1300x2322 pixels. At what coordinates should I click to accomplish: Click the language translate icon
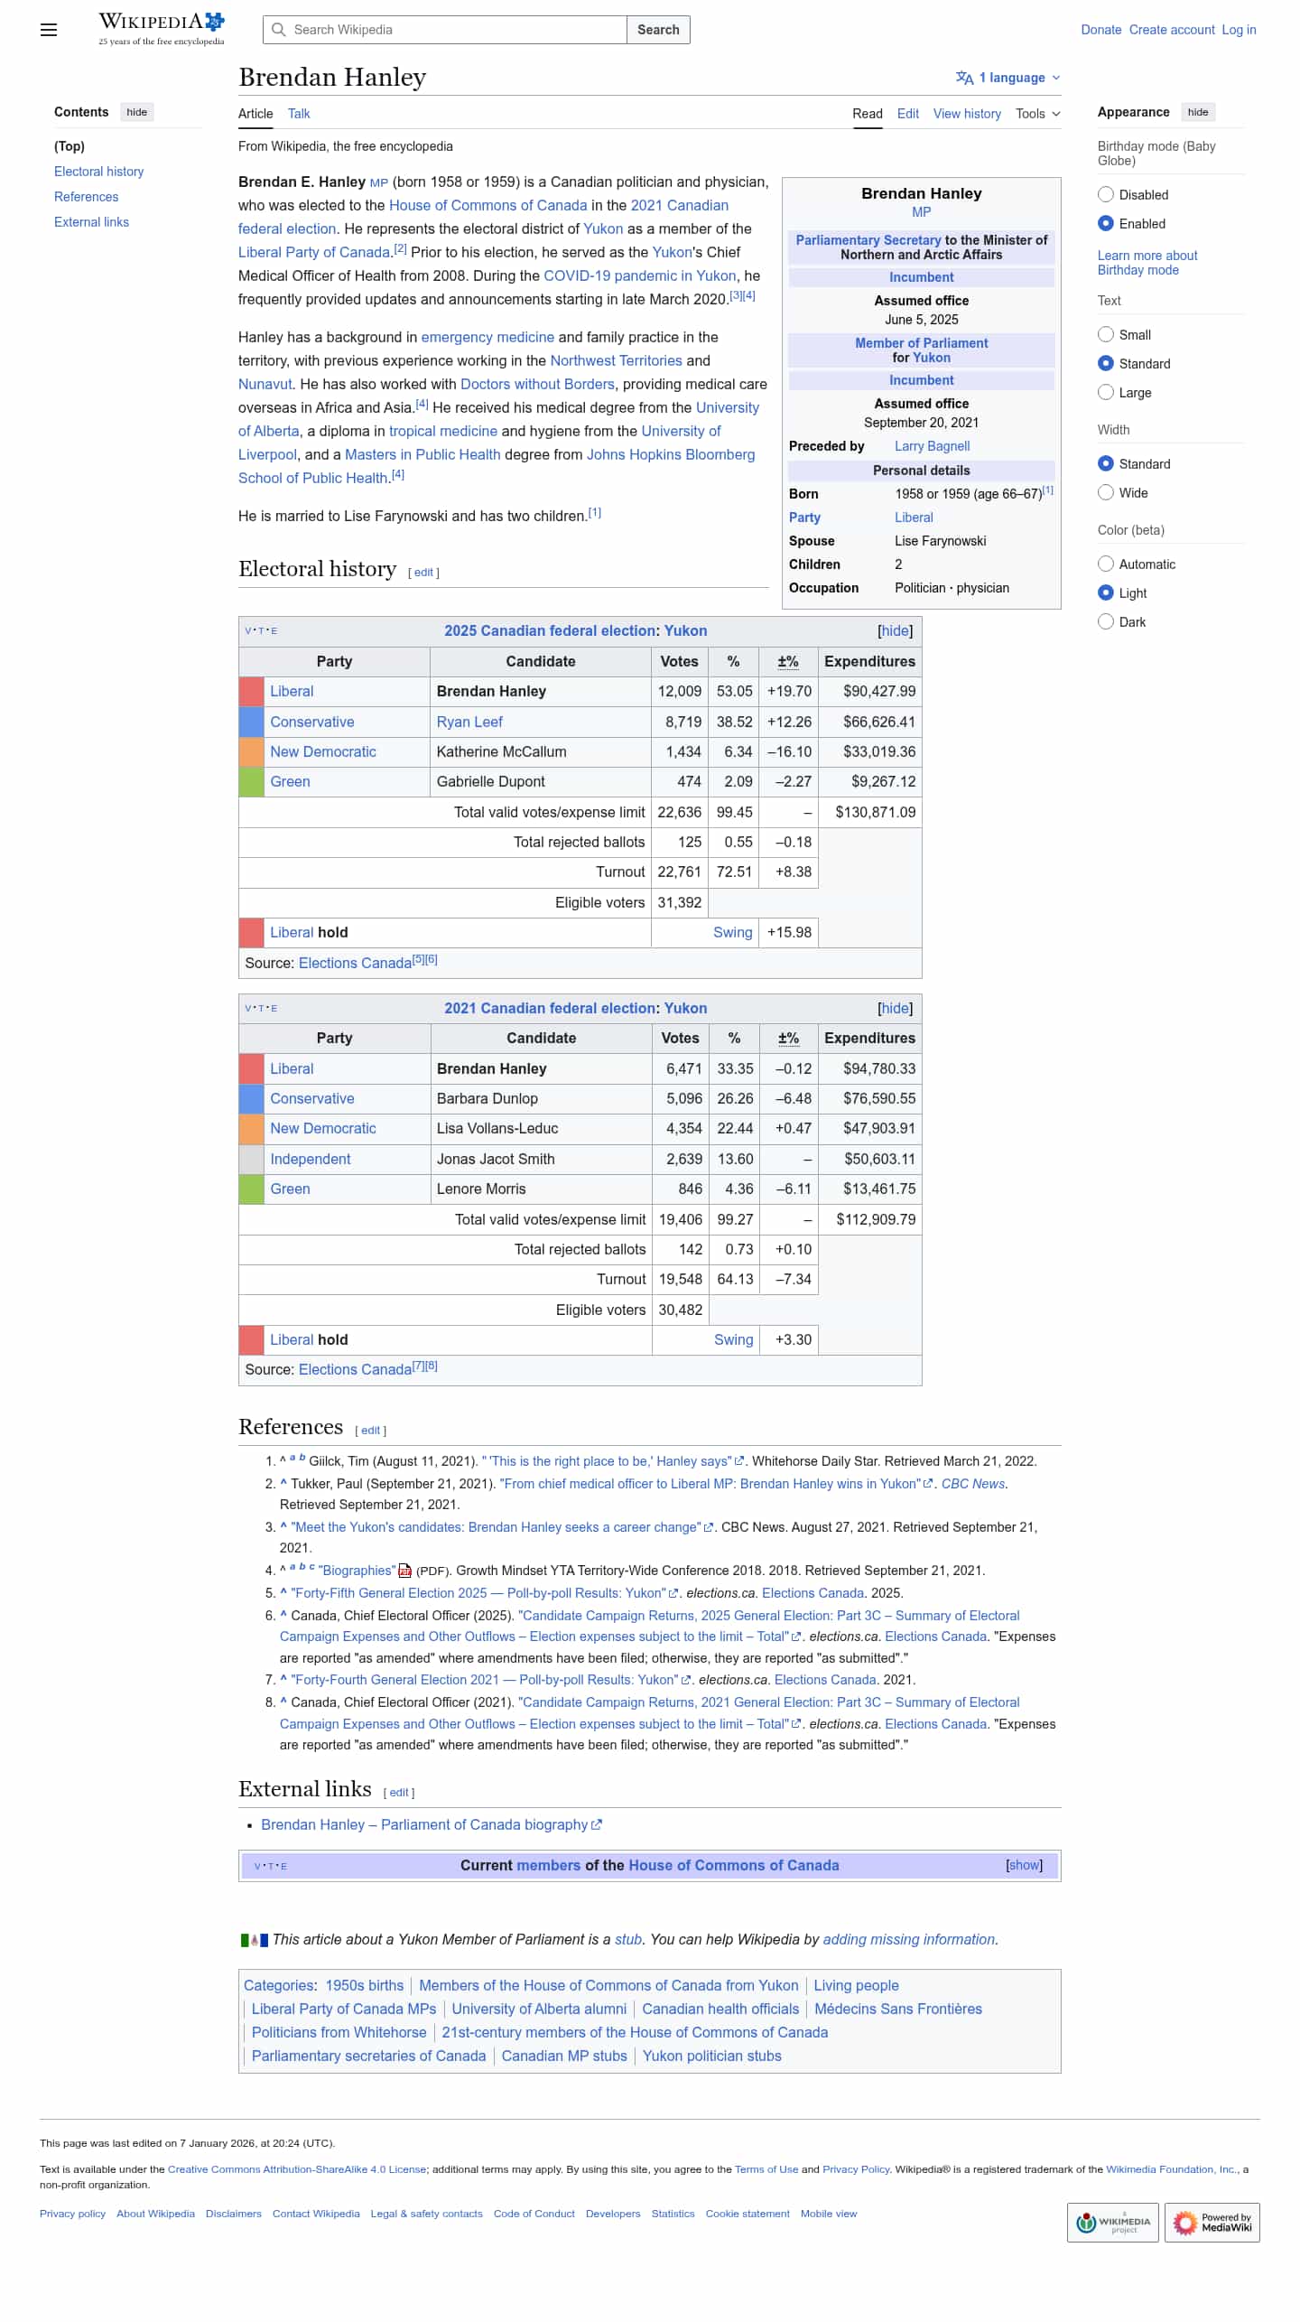[964, 78]
